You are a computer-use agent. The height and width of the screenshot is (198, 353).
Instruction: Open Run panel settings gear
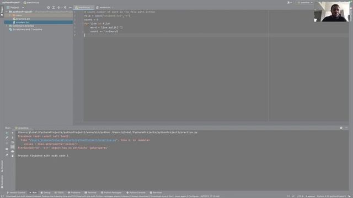341,128
